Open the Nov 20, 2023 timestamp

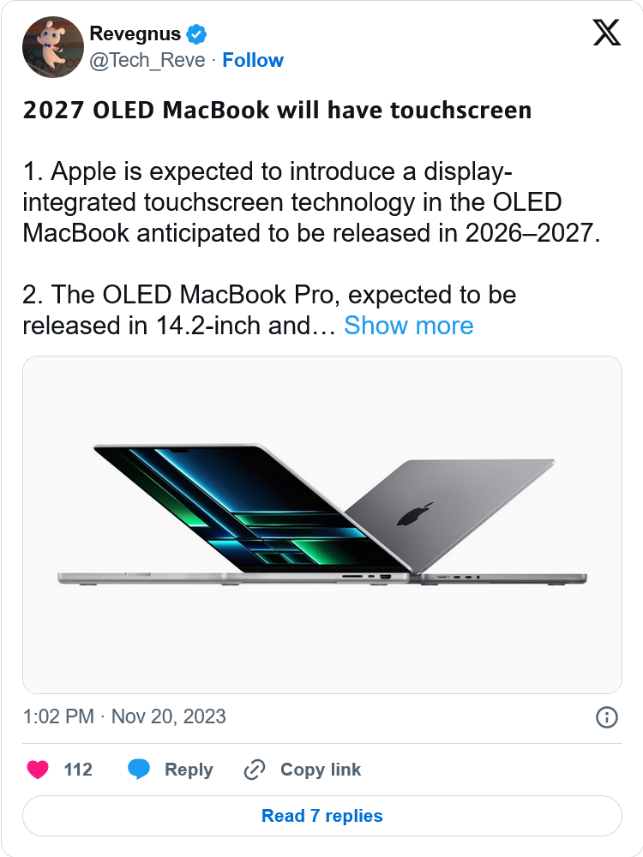pos(168,716)
